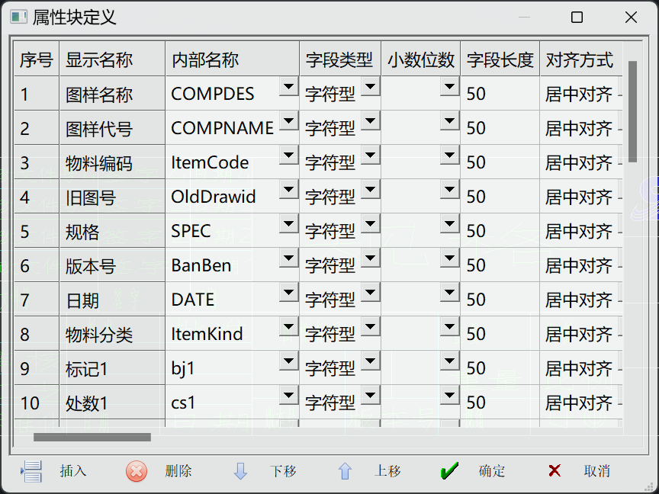Click the 上移 button label
The height and width of the screenshot is (494, 659).
click(x=387, y=471)
